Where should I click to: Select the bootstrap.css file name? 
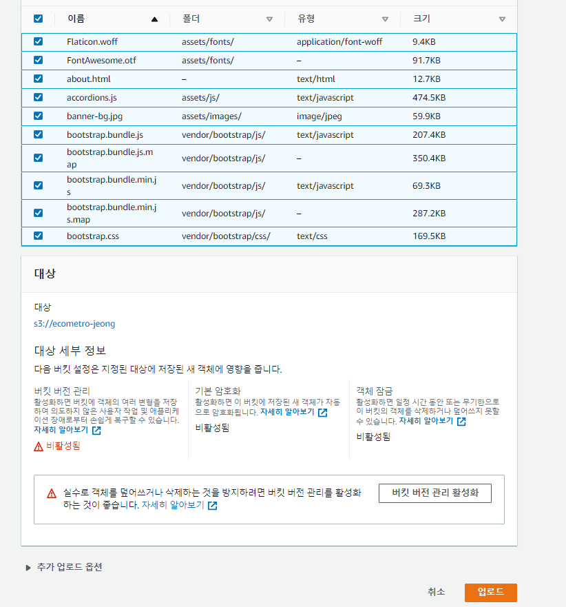tap(93, 236)
